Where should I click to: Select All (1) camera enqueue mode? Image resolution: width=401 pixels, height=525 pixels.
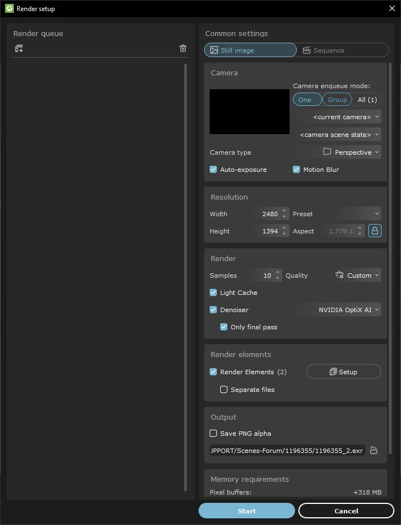[367, 99]
